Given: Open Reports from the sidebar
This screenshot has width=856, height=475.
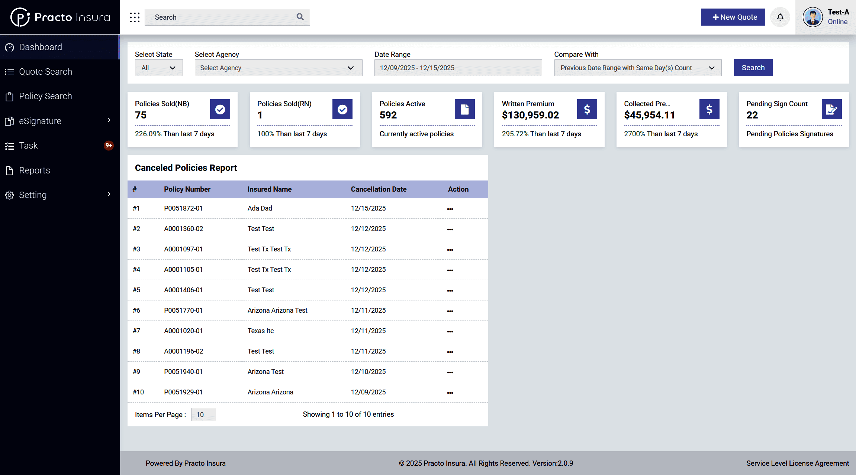Looking at the screenshot, I should pos(34,170).
